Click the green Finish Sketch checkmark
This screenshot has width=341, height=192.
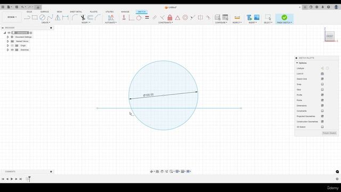pyautogui.click(x=284, y=18)
